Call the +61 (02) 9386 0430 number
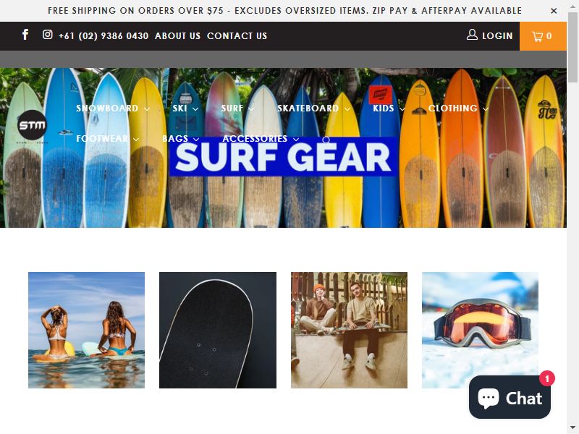Image resolution: width=579 pixels, height=434 pixels. click(103, 35)
